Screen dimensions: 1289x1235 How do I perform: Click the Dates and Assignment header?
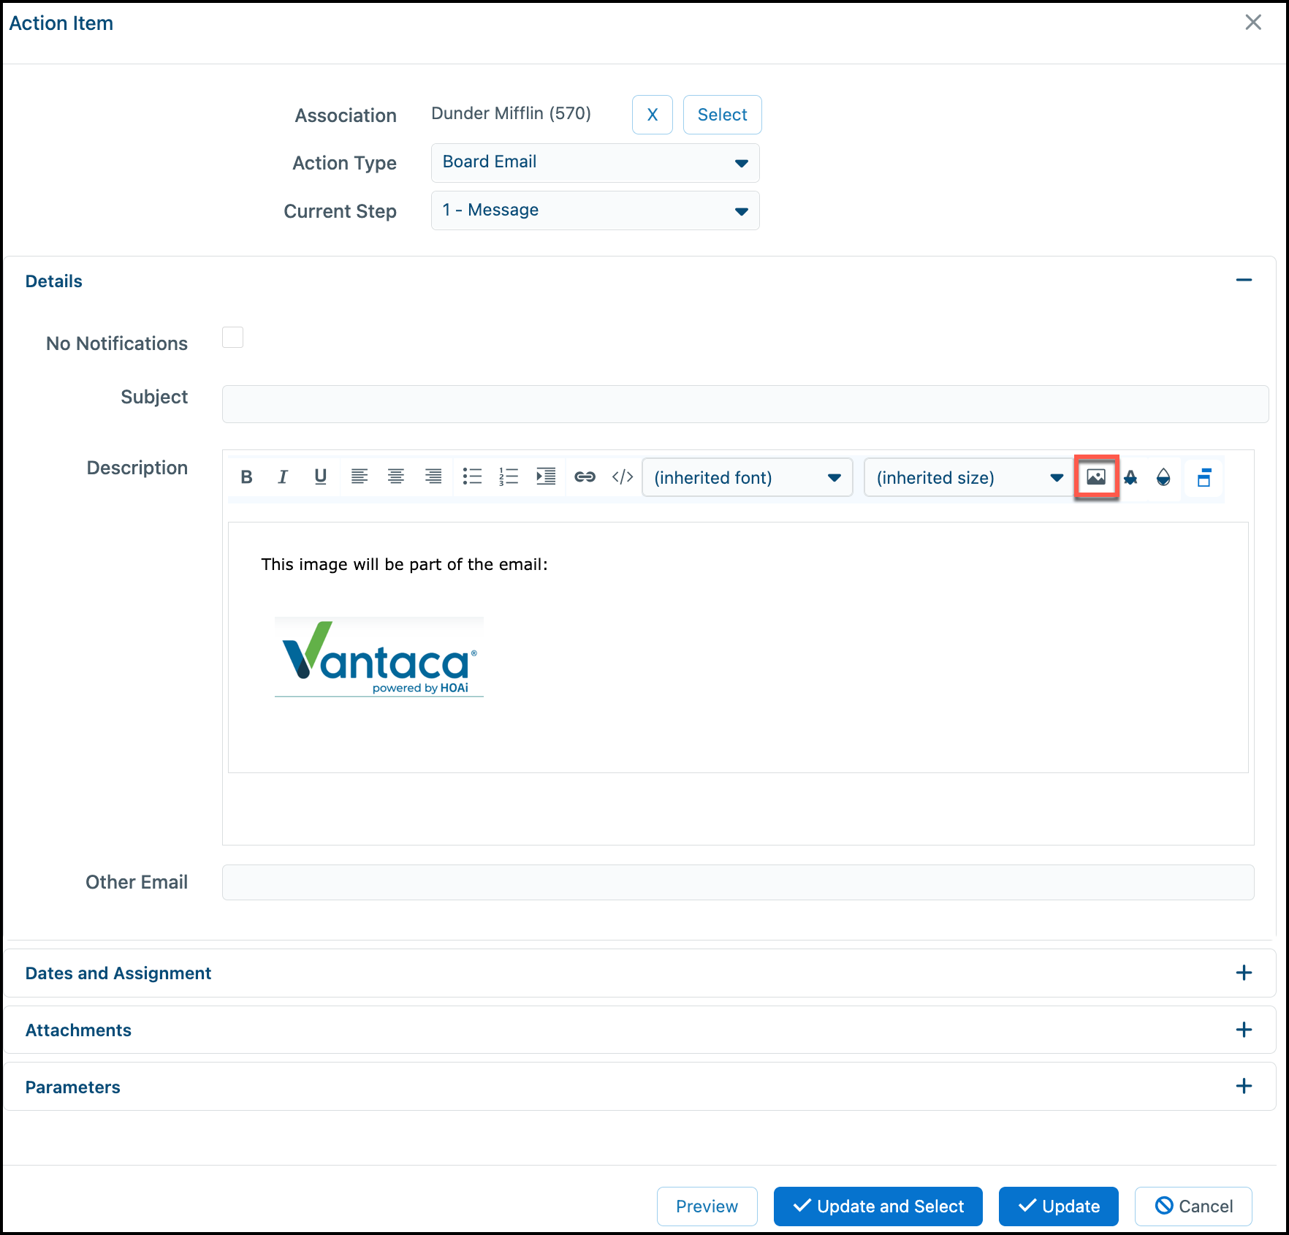pyautogui.click(x=118, y=973)
